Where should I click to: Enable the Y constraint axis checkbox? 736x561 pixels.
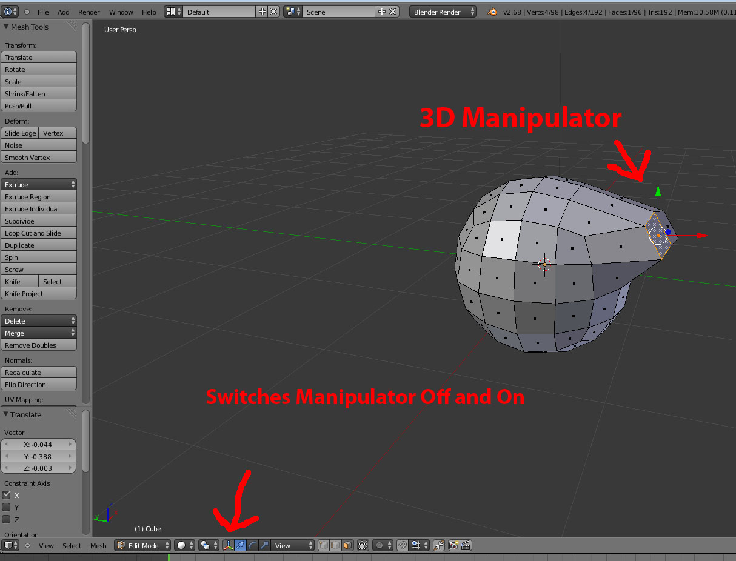[x=7, y=507]
